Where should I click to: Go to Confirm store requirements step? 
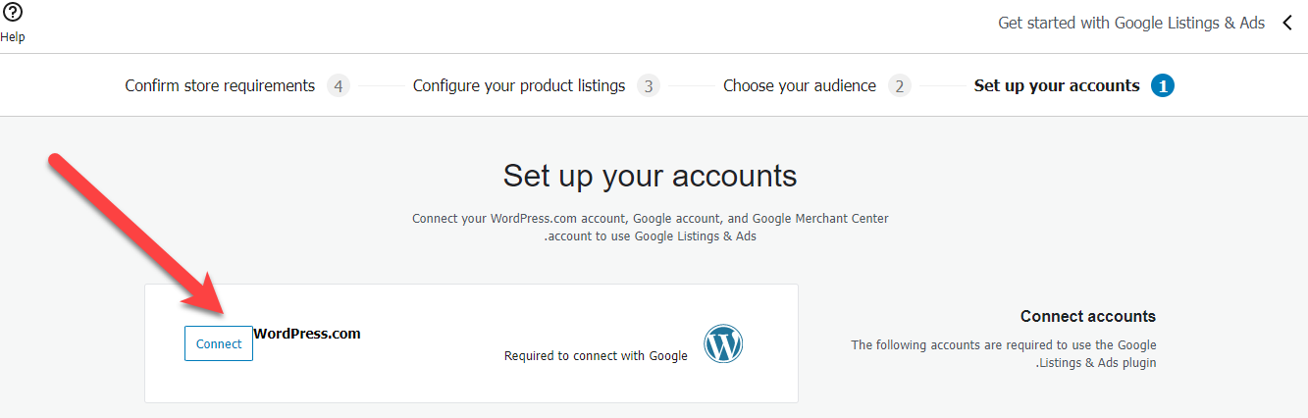[x=220, y=86]
